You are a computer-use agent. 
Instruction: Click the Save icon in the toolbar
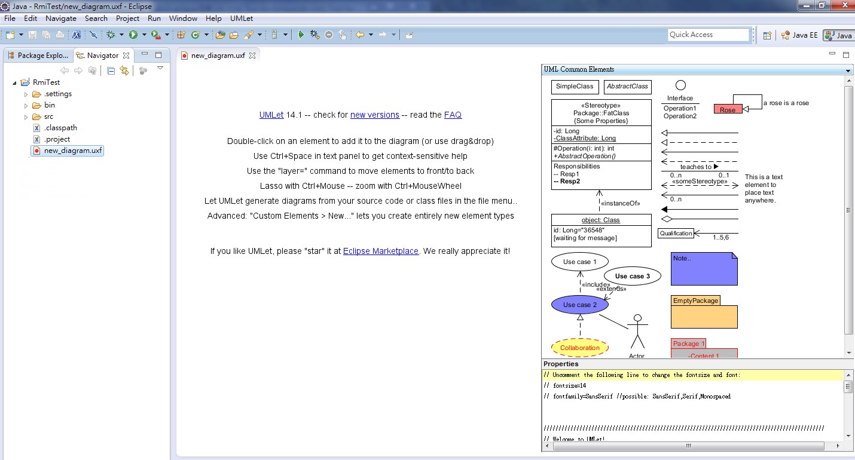(x=33, y=35)
